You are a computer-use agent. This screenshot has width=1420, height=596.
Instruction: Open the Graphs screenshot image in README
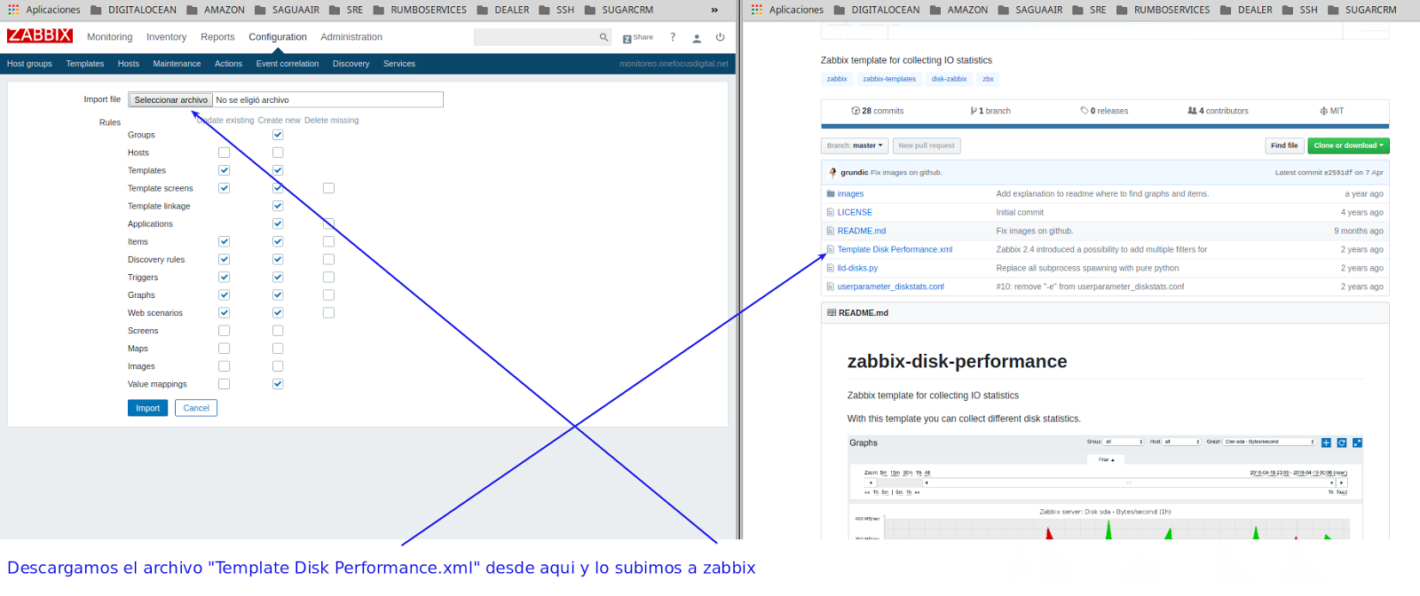[1105, 487]
